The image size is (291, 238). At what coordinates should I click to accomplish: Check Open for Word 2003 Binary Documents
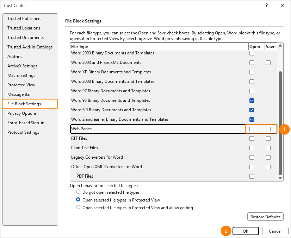coord(252,53)
